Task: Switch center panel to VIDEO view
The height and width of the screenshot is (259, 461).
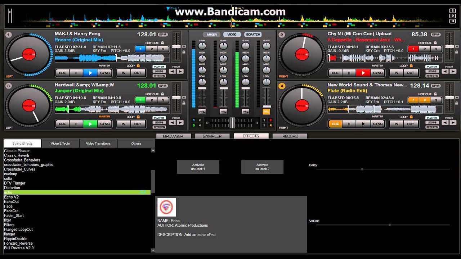Action: [x=232, y=35]
